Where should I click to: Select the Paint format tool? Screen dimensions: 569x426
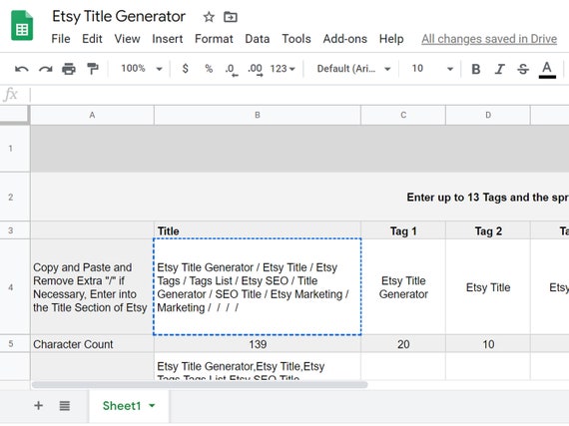(93, 69)
